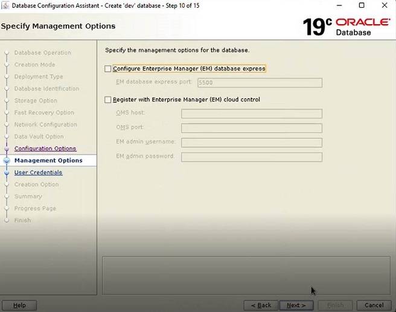This screenshot has height=312, width=396.
Task: Click the Java window icon in title bar
Action: coord(5,5)
